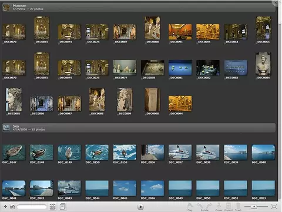Click the search field in bottom toolbar
This screenshot has width=282, height=212.
[x=32, y=207]
